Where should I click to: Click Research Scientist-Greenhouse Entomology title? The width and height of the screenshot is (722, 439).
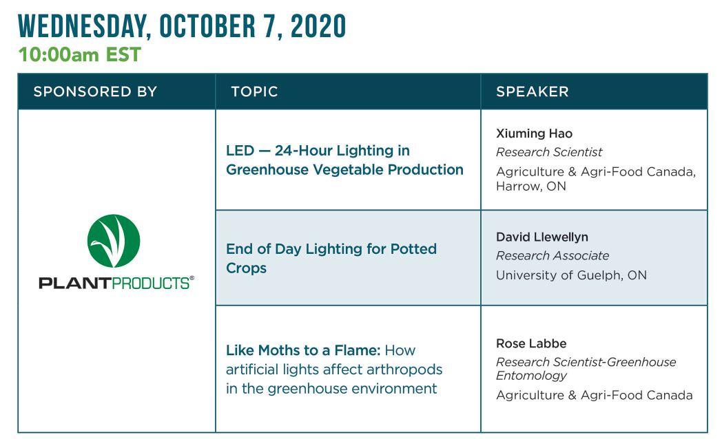click(x=586, y=368)
